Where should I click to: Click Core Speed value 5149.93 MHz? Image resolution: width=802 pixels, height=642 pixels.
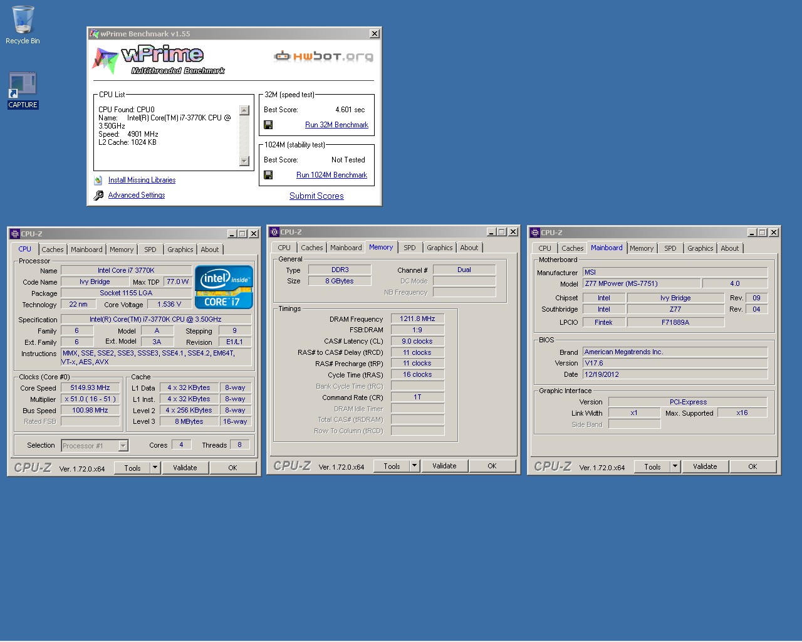[x=90, y=388]
